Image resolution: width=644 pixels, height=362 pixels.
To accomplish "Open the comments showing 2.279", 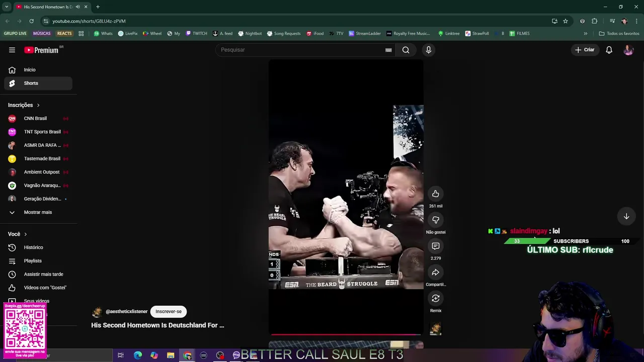I will [x=436, y=246].
